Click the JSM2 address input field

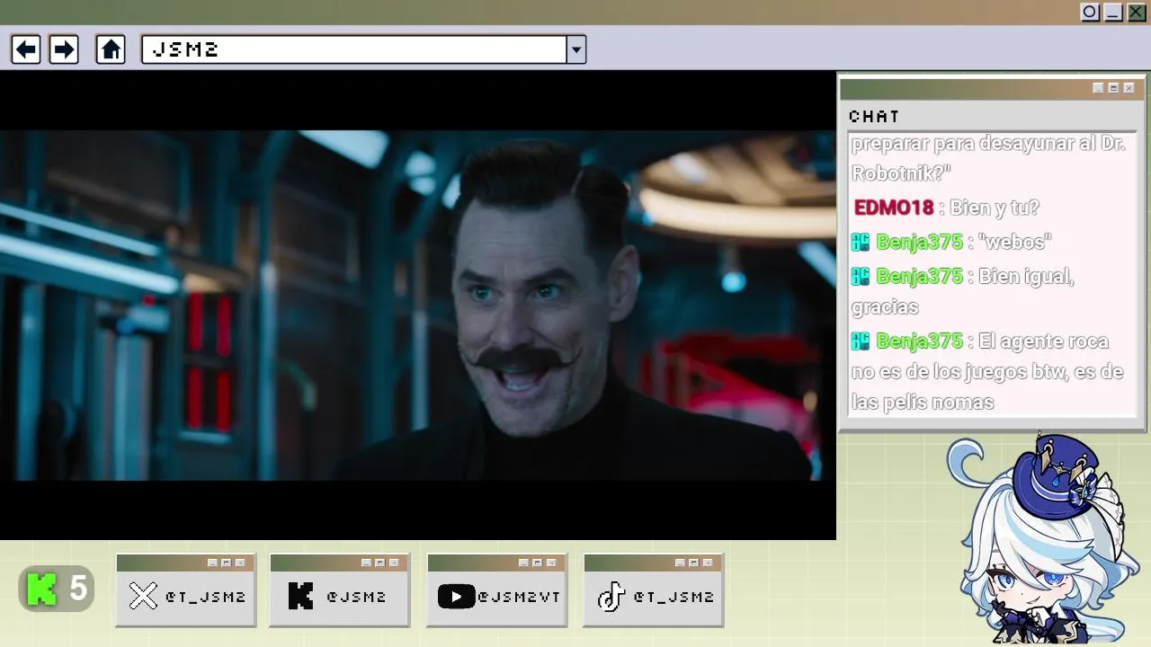tap(354, 49)
